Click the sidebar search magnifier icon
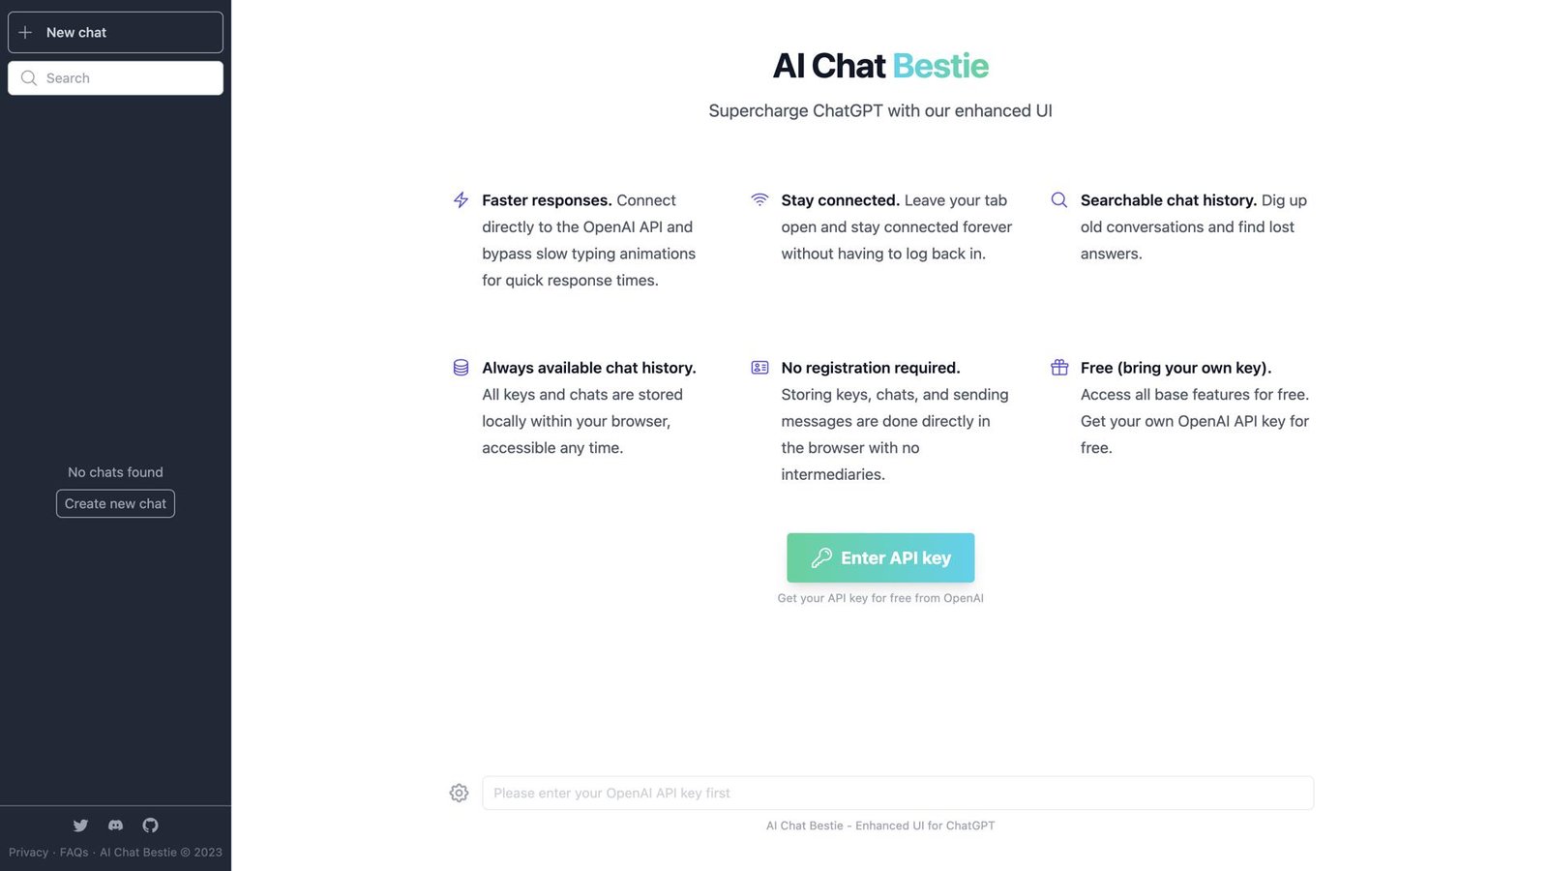 click(29, 78)
